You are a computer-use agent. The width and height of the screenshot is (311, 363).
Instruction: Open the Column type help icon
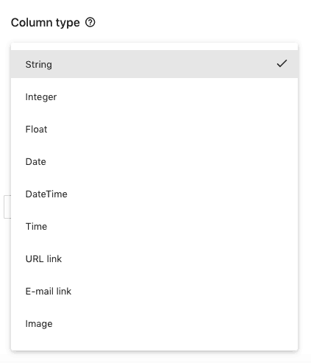tap(90, 23)
